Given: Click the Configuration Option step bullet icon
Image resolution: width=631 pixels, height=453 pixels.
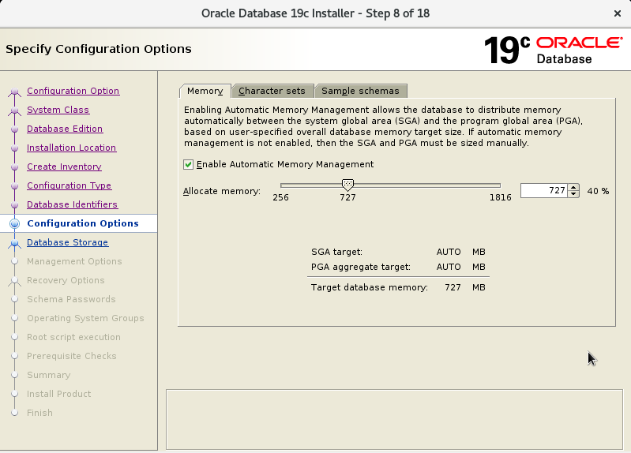Looking at the screenshot, I should [14, 92].
